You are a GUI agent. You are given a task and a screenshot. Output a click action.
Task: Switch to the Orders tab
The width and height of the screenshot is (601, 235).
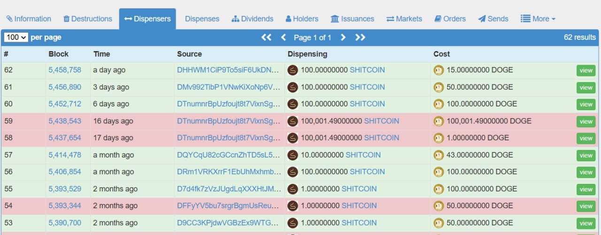tap(450, 19)
